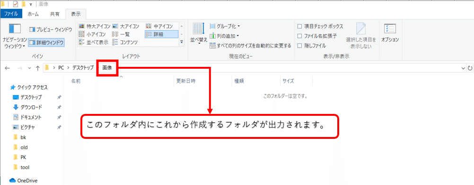Click the properties quick access toolbar icon
This screenshot has width=474, height=185.
pos(16,4)
